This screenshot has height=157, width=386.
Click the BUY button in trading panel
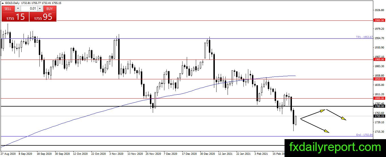point(50,9)
